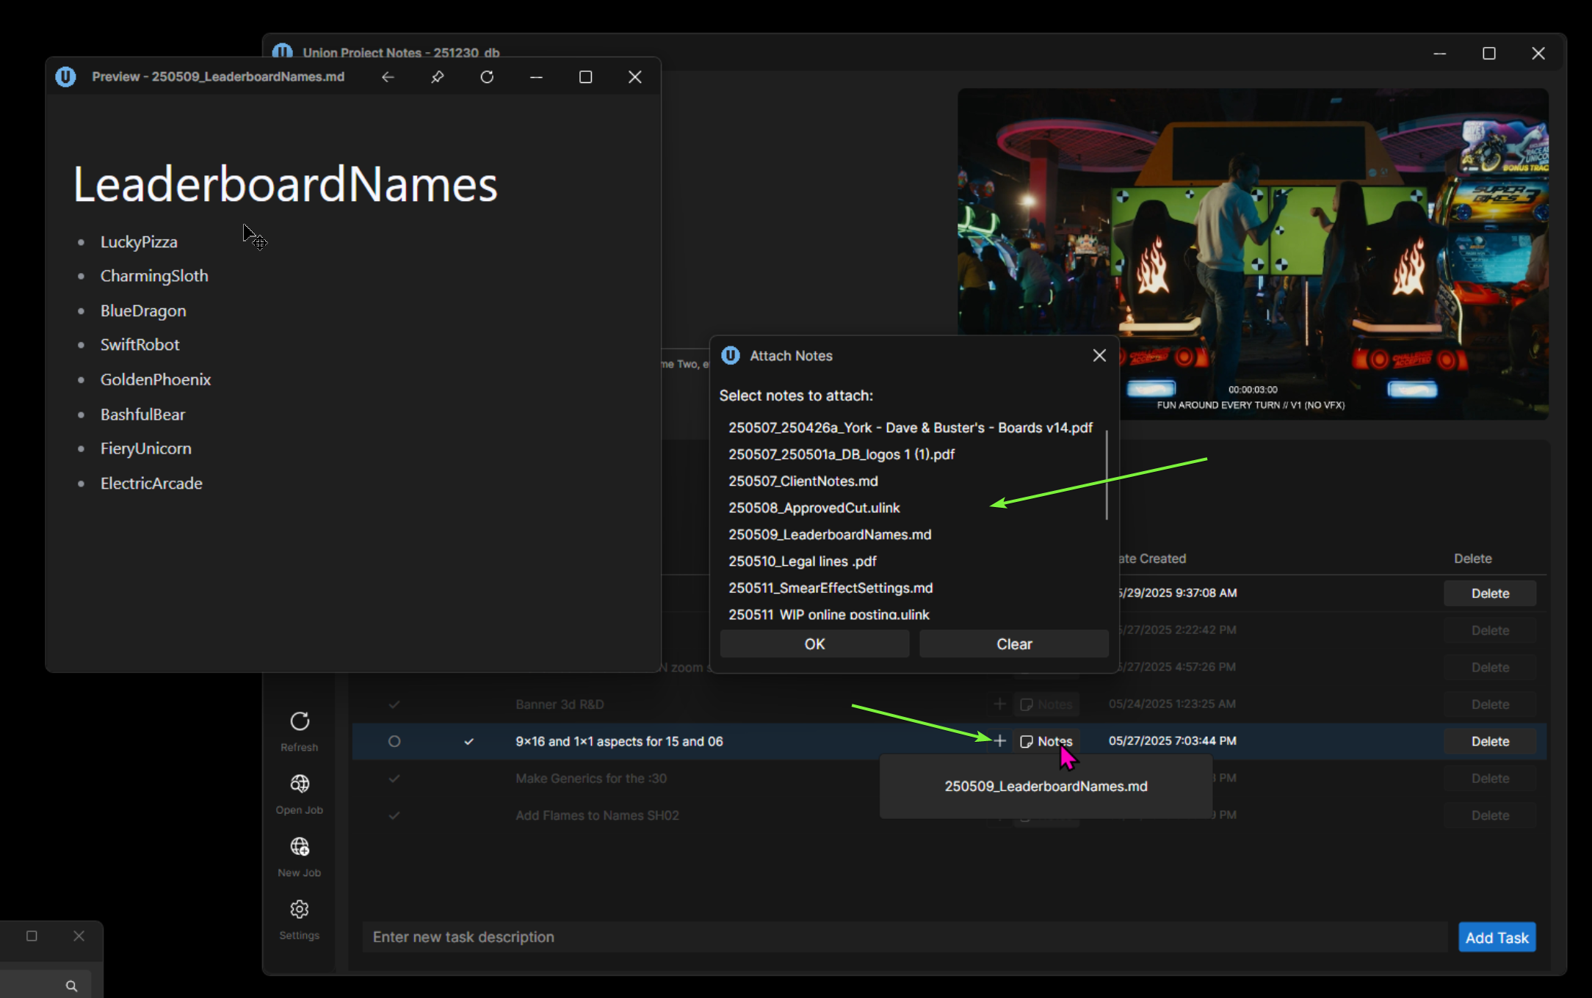The height and width of the screenshot is (998, 1592).
Task: Toggle completed checkmark on 9×16 aspects row
Action: [x=468, y=741]
